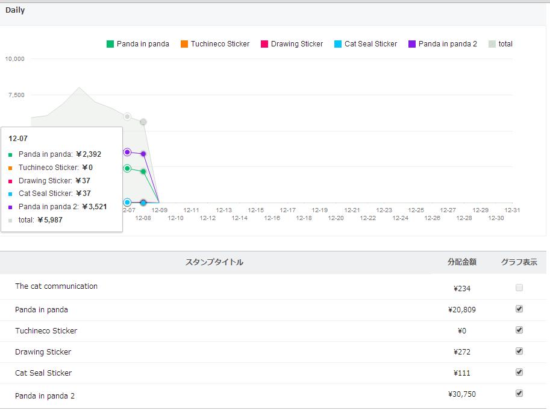Select Cat Seal Sticker table row title
The height and width of the screenshot is (413, 550).
tap(43, 373)
